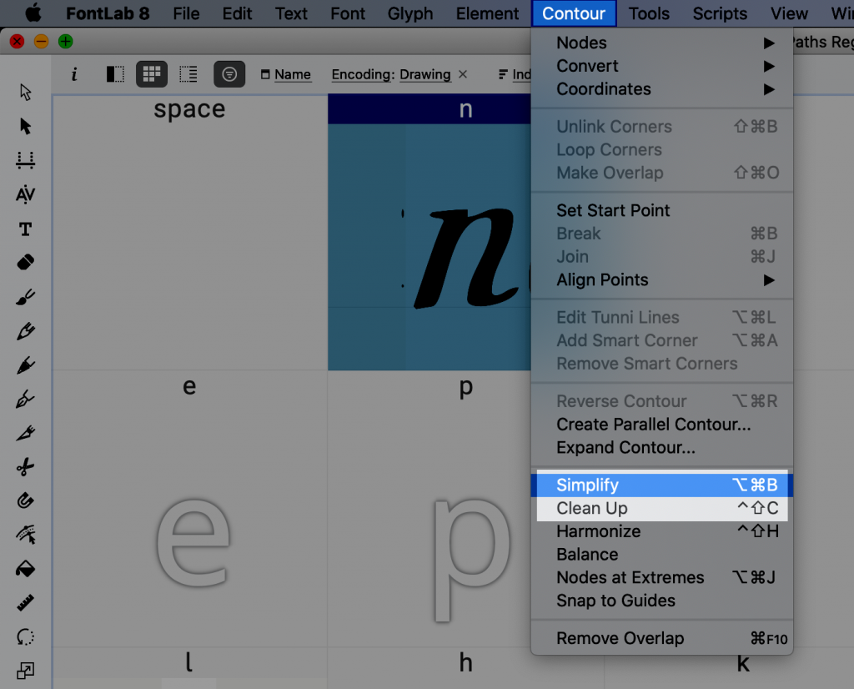Select the l glyph cell
854x689 pixels.
189,668
